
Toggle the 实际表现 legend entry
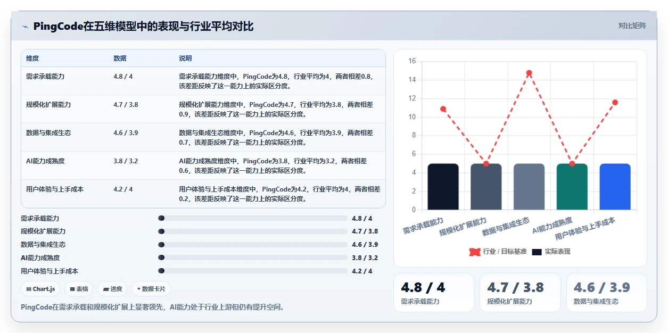point(551,252)
